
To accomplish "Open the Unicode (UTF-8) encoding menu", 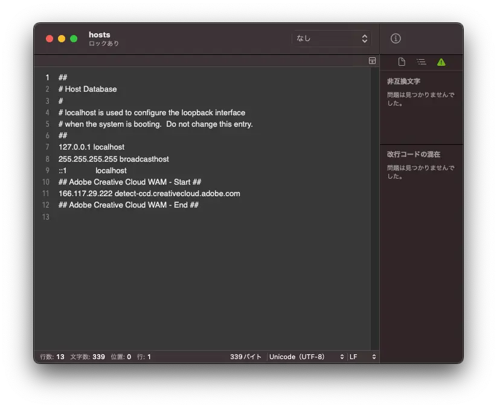I will click(307, 357).
